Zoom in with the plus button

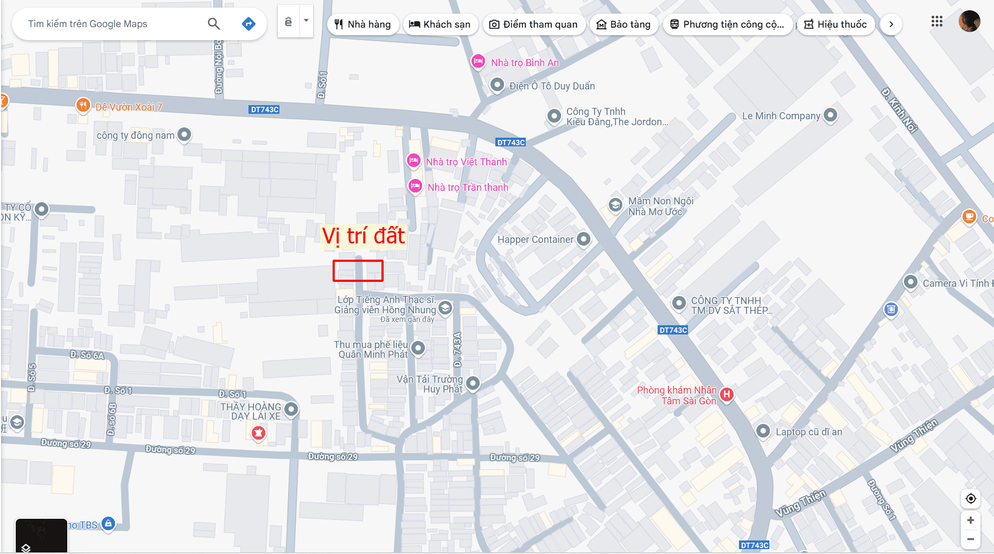[x=971, y=520]
